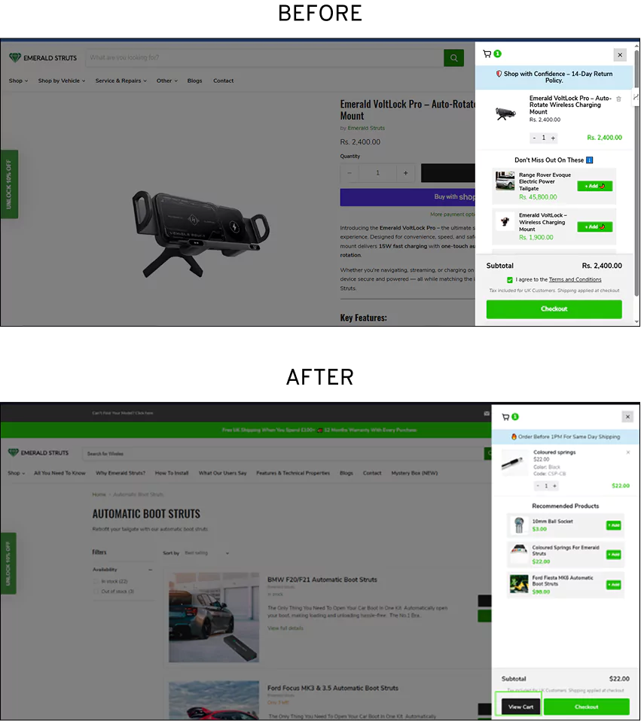641x721 pixels.
Task: Collapse the Availability filter section
Action: [151, 570]
